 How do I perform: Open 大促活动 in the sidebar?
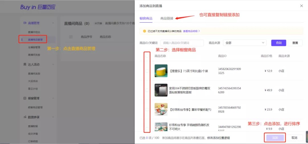coord(33,81)
